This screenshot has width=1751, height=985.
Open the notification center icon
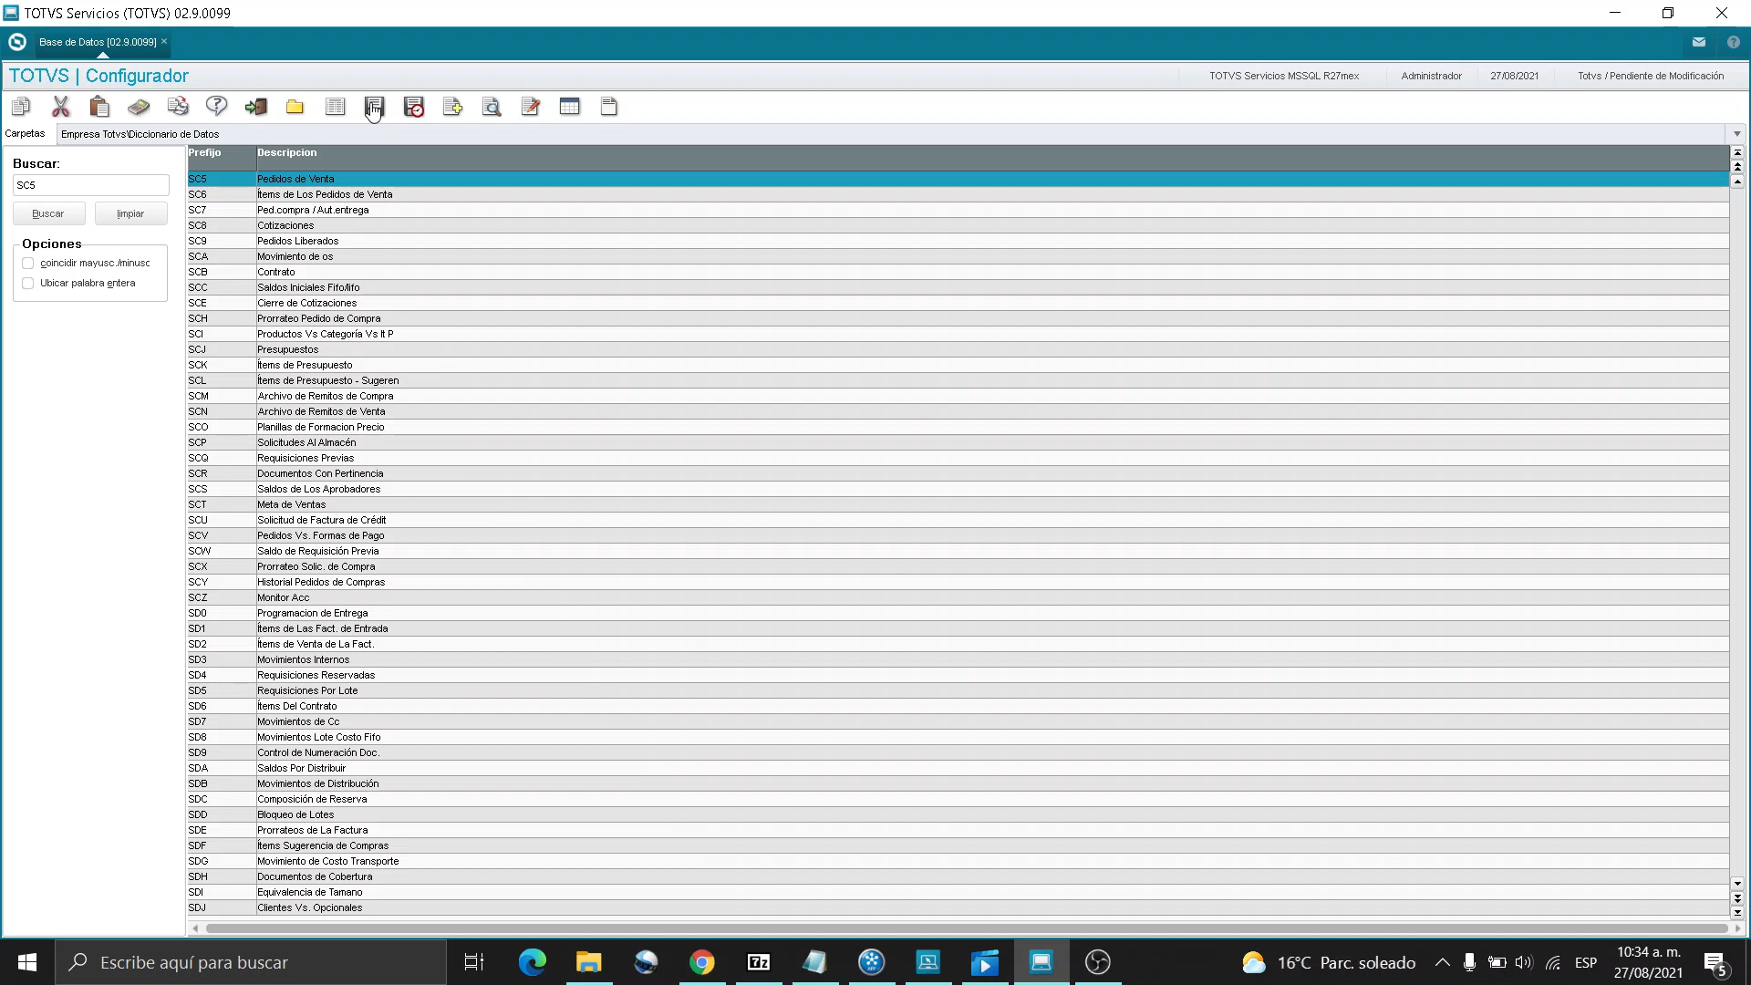tap(1715, 963)
